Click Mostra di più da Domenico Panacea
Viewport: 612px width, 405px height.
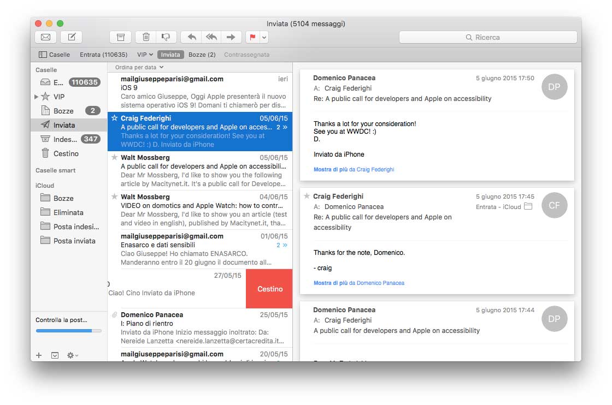pyautogui.click(x=358, y=283)
